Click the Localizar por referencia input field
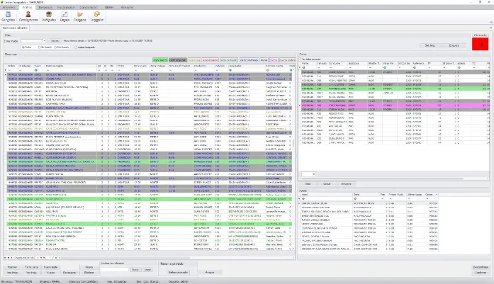This screenshot has height=284, width=494. [114, 270]
